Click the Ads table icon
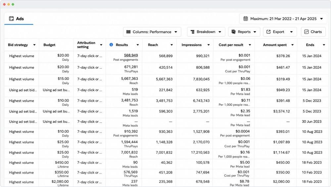 (x=11, y=19)
